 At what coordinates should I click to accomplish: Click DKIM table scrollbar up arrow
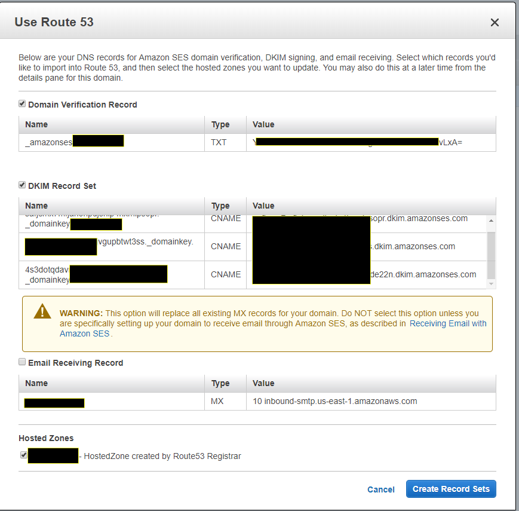coord(491,221)
